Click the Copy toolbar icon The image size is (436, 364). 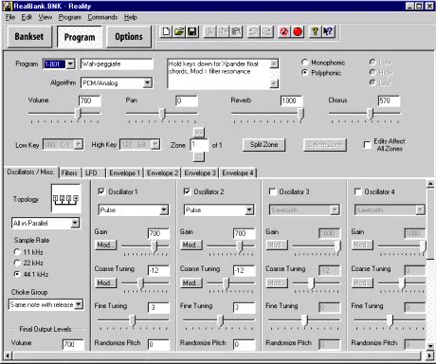223,31
